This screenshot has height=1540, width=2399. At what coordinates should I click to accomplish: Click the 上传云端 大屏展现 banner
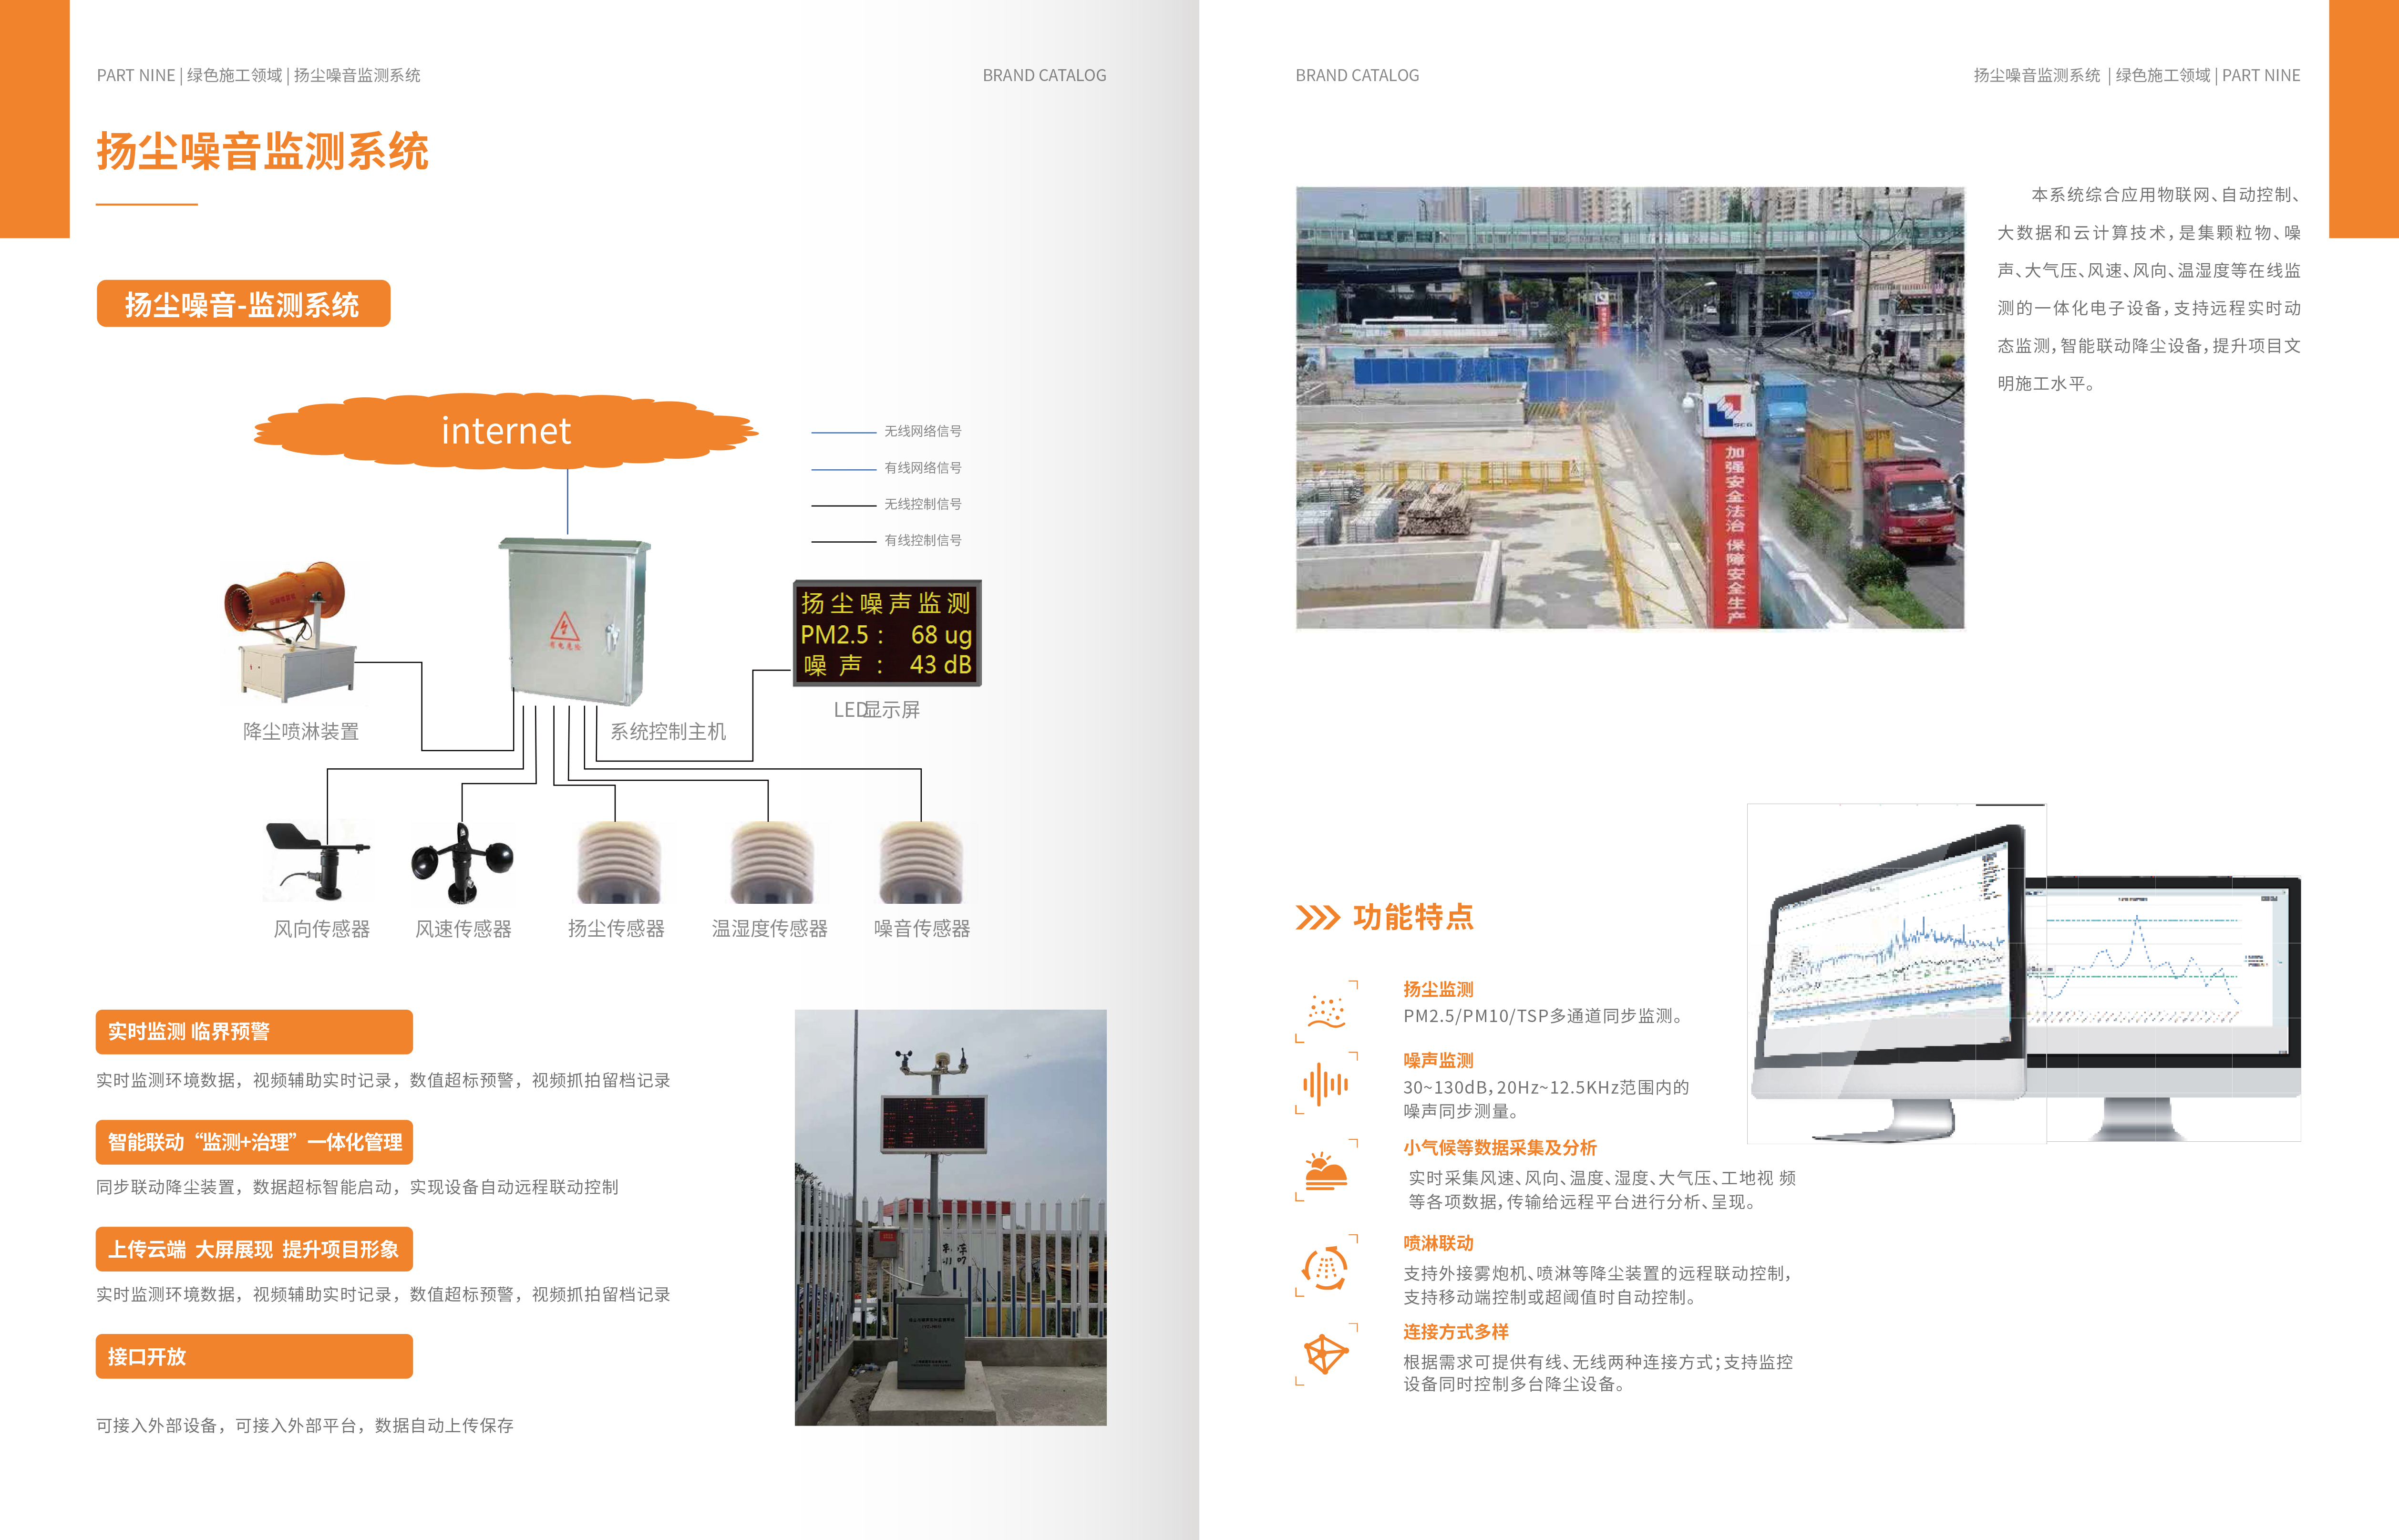click(x=255, y=1249)
